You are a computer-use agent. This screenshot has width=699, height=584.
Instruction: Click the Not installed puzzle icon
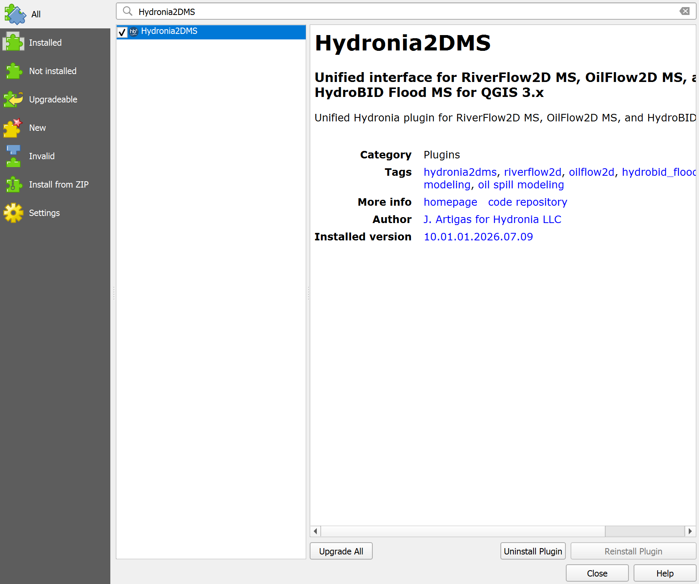click(x=13, y=71)
